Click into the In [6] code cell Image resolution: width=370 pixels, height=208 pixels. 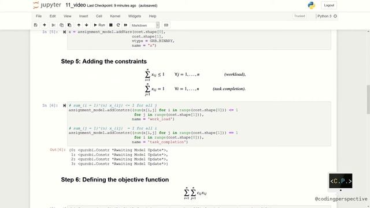coord(199,124)
